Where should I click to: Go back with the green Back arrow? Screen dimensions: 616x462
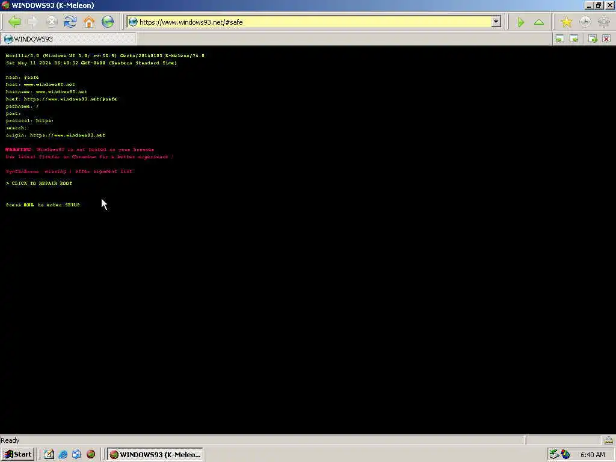tap(14, 22)
